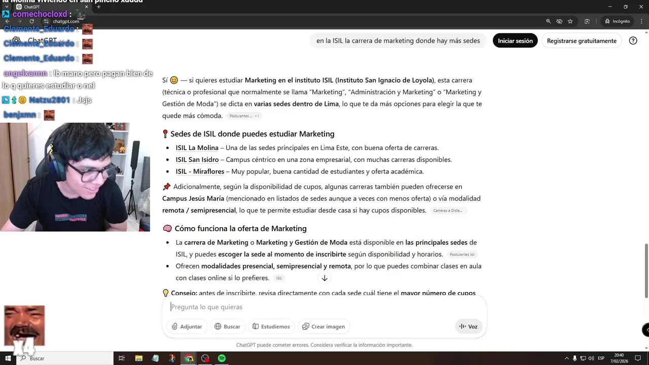This screenshot has width=649, height=365.
Task: Open the Windows Start menu
Action: coord(8,358)
